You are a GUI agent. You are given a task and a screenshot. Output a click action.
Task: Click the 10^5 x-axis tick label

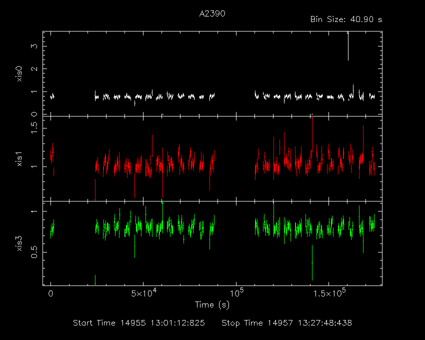click(x=236, y=293)
